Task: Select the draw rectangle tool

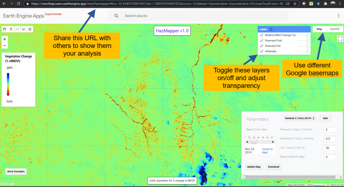Action: [x=30, y=29]
